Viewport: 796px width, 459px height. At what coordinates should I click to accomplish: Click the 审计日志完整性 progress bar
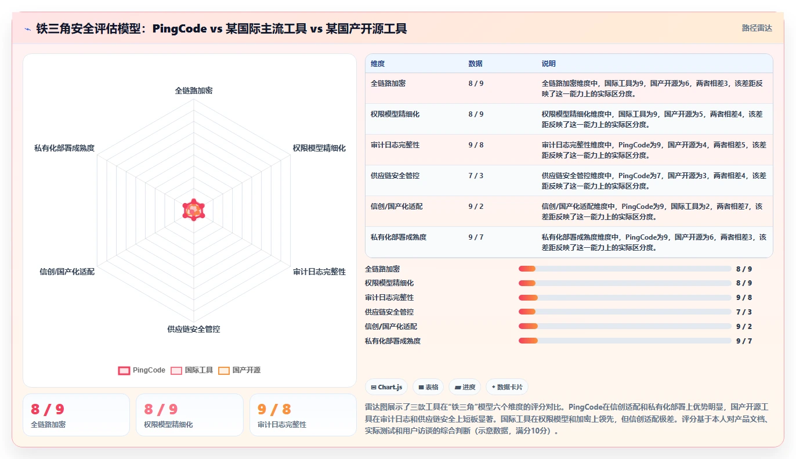[x=625, y=298]
